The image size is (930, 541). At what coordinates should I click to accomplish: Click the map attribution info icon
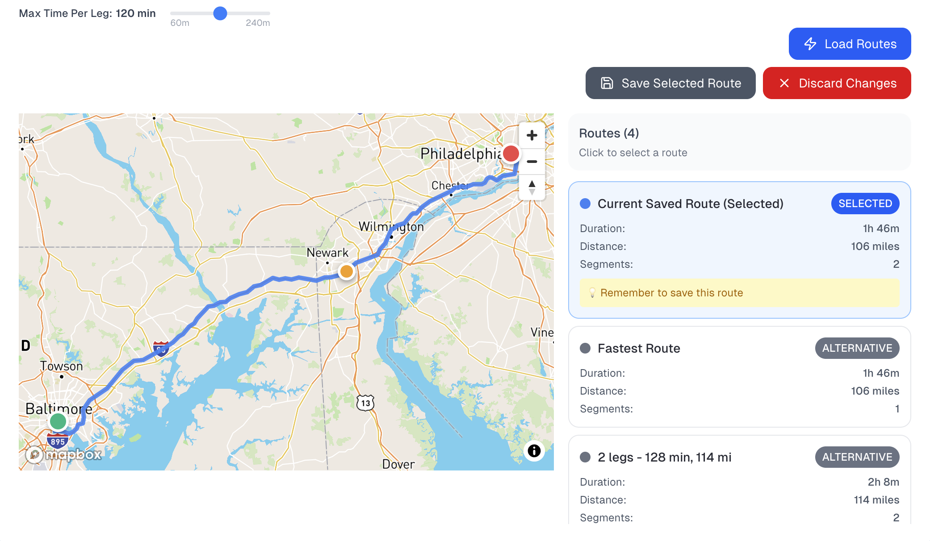pos(533,451)
